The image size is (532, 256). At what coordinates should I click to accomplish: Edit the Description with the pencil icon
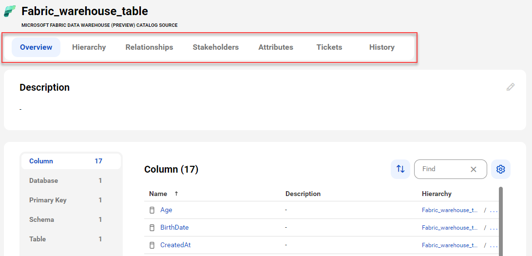510,87
